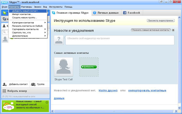The width and height of the screenshot is (182, 114).
Task: Expand Категории контактов submenu
Action: click(x=28, y=23)
